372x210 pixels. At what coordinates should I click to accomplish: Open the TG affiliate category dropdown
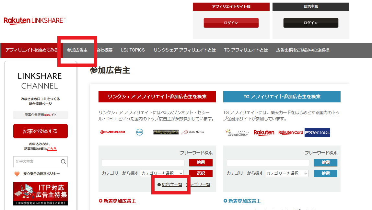coord(287,173)
